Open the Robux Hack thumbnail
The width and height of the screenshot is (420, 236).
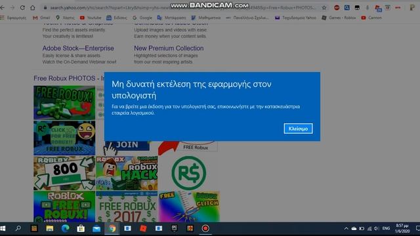(127, 173)
